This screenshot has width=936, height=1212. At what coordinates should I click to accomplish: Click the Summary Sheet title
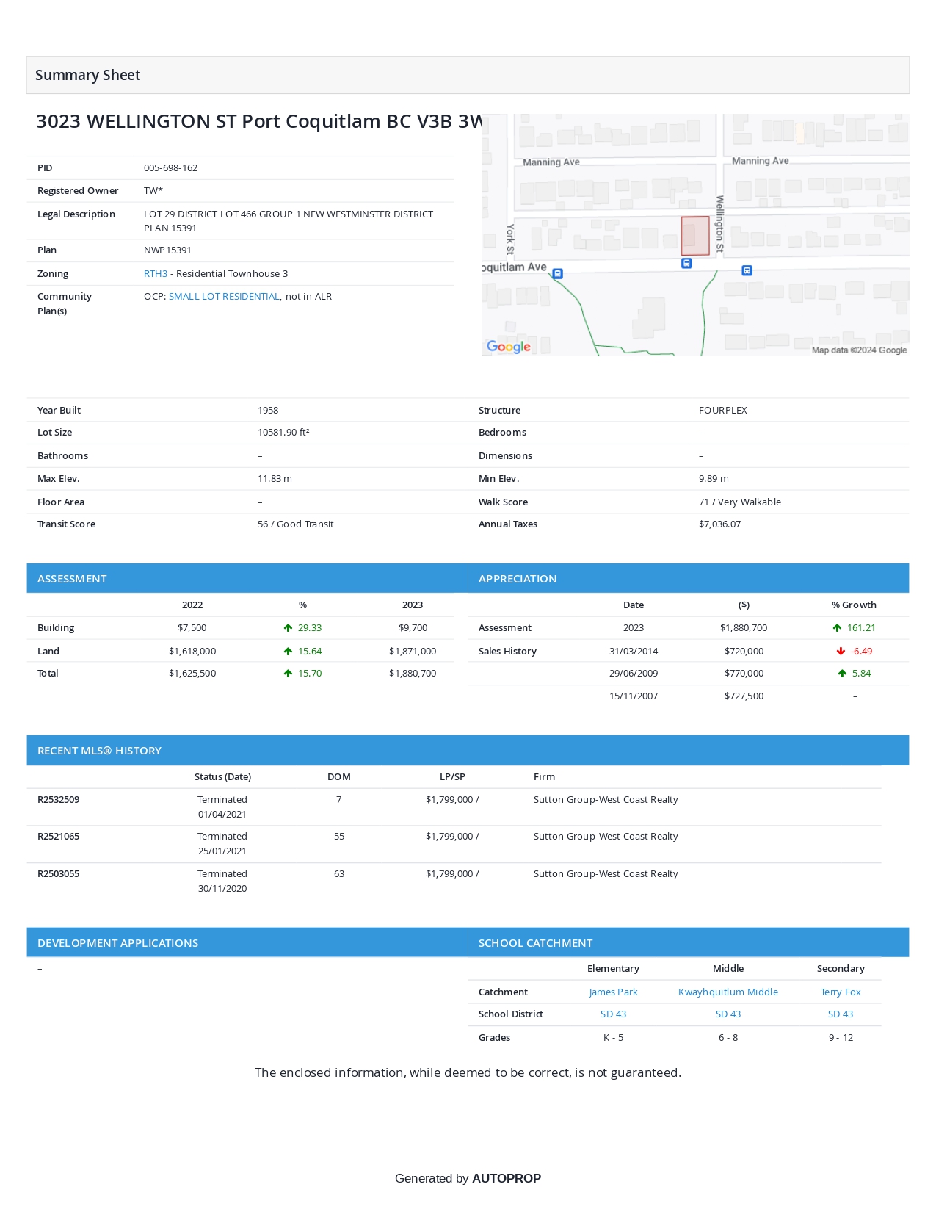coord(87,75)
